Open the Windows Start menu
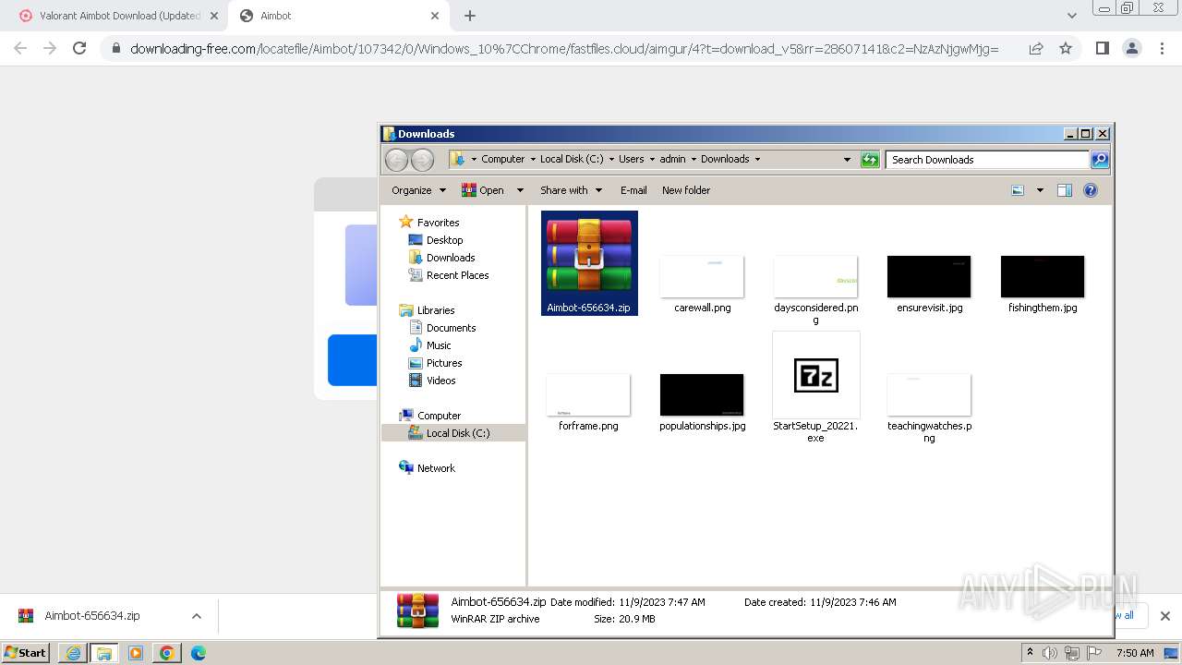The height and width of the screenshot is (665, 1182). (26, 652)
